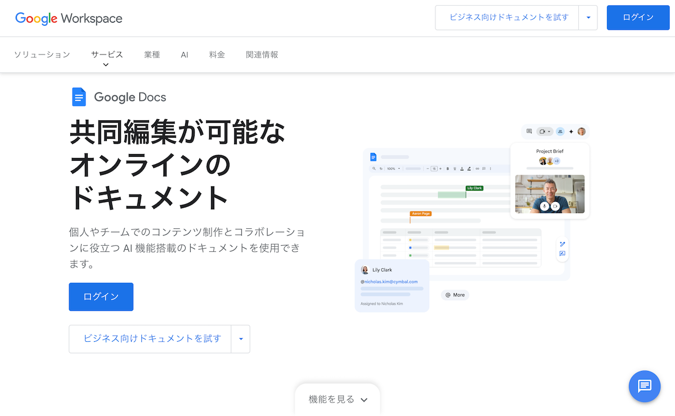Open the 100% zoom dropdown in illustrated toolbar
Viewport: 675px width, 416px height.
pyautogui.click(x=394, y=169)
